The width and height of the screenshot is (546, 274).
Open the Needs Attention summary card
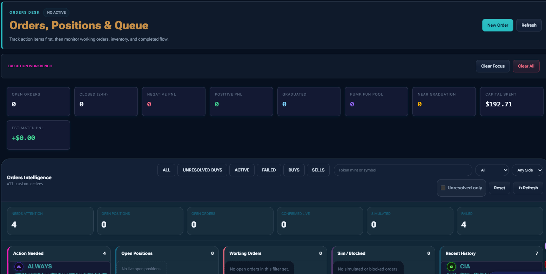(x=50, y=221)
